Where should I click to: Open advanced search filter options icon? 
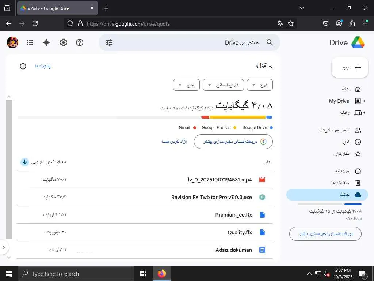109,42
